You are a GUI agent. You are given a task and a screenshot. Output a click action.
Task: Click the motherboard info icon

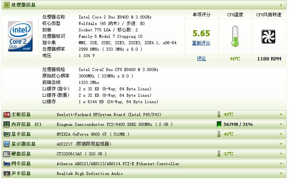tap(7, 114)
